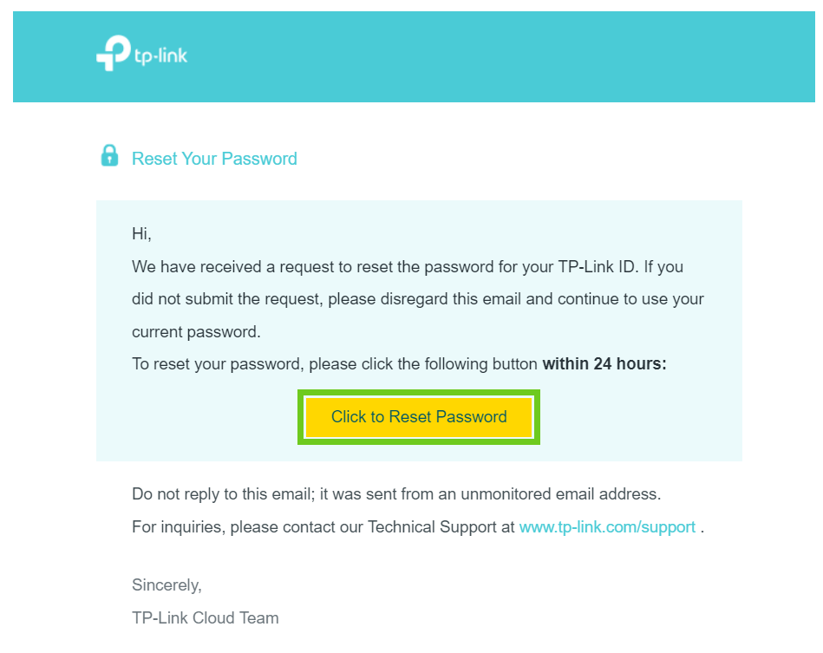Screen dimensions: 823x653
Task: Click the "TP-Link Cloud Team" signature
Action: [x=206, y=618]
